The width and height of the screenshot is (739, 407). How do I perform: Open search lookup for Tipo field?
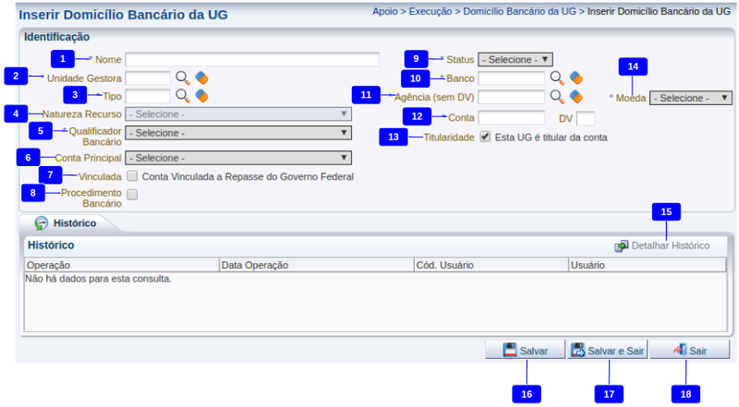(x=182, y=95)
